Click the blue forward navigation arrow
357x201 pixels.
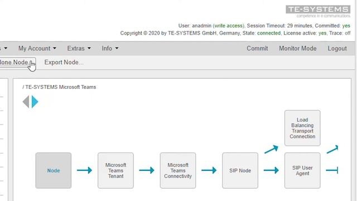click(35, 102)
